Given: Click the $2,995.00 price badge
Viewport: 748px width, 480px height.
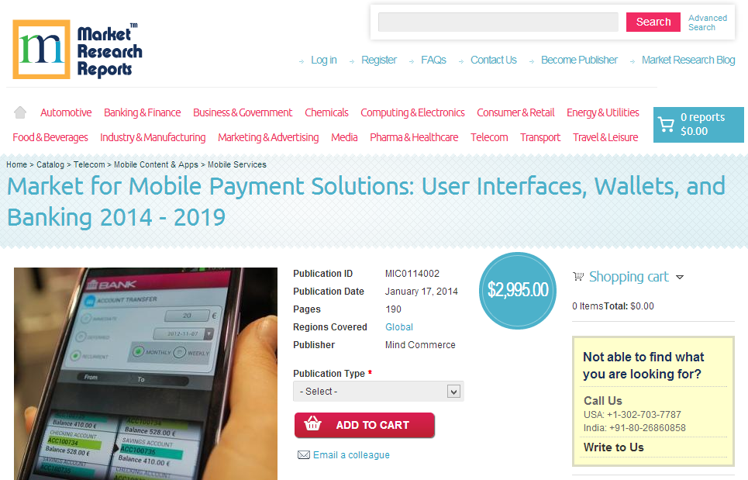Looking at the screenshot, I should (x=518, y=291).
